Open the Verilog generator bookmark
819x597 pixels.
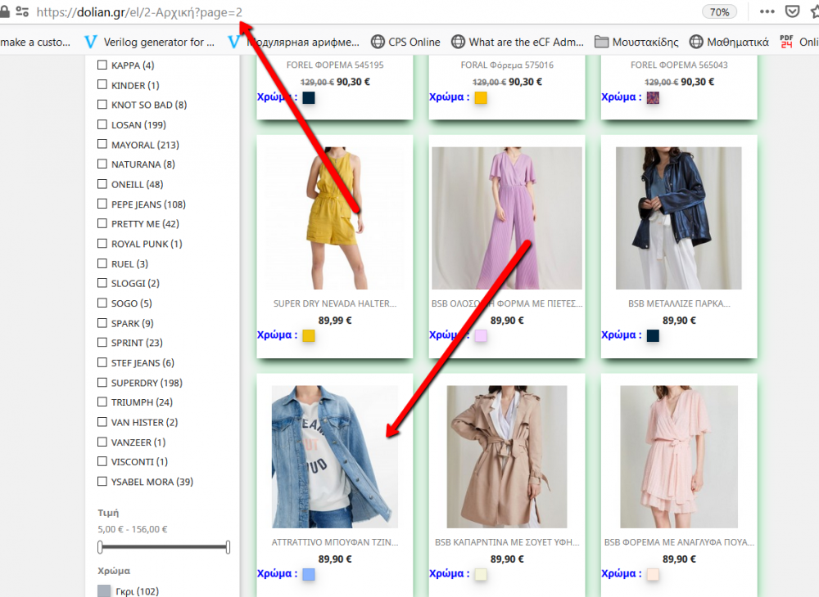[x=149, y=42]
